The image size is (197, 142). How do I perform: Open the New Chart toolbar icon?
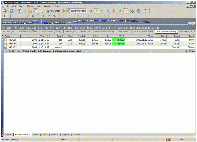pyautogui.click(x=5, y=11)
